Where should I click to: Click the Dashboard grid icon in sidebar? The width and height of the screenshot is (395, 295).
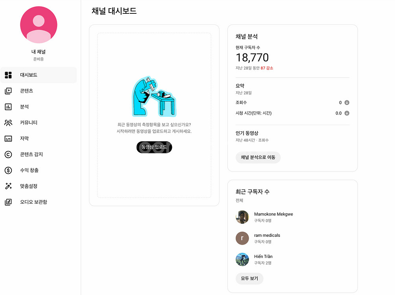[8, 75]
